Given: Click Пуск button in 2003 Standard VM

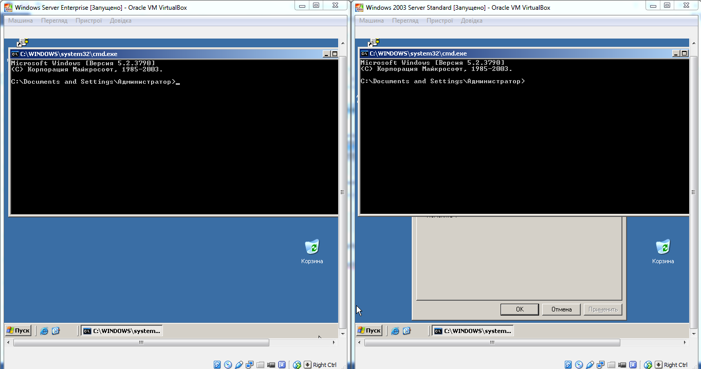Looking at the screenshot, I should pyautogui.click(x=369, y=330).
